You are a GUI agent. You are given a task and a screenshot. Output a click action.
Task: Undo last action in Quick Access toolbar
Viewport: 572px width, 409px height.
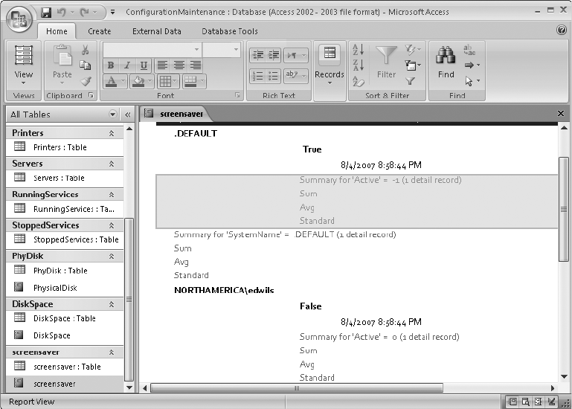(x=62, y=13)
